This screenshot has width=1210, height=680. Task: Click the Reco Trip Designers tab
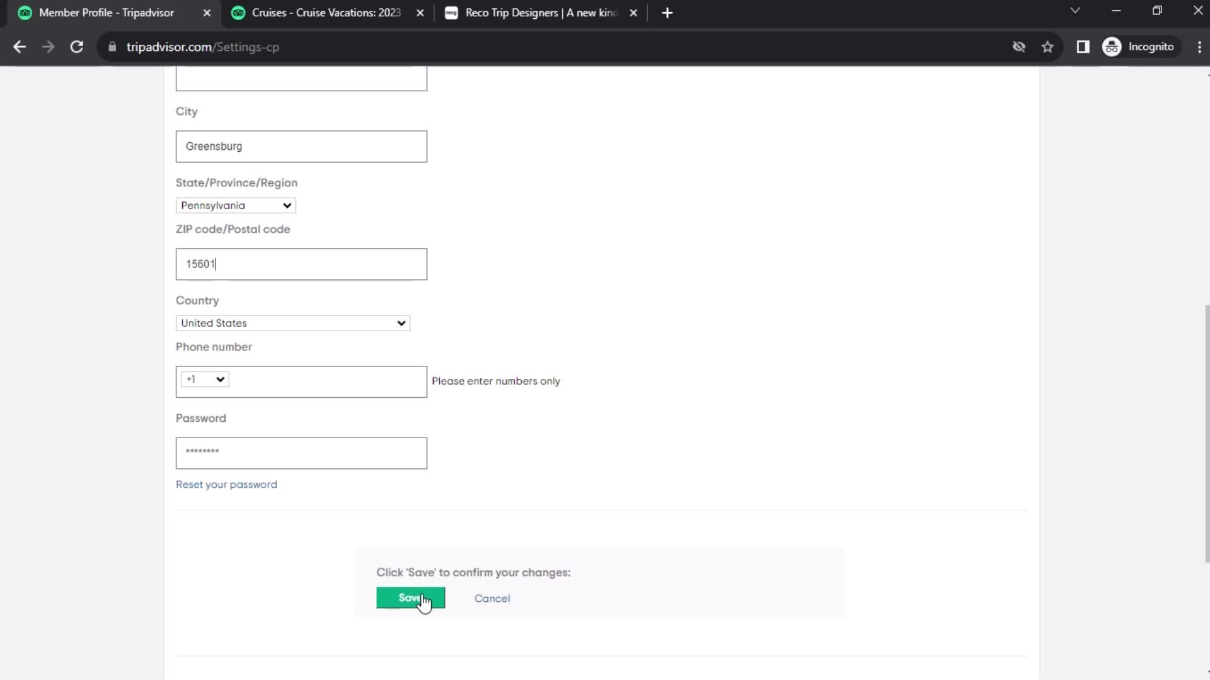point(541,13)
